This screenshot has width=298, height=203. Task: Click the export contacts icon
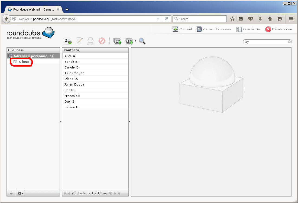(129, 41)
